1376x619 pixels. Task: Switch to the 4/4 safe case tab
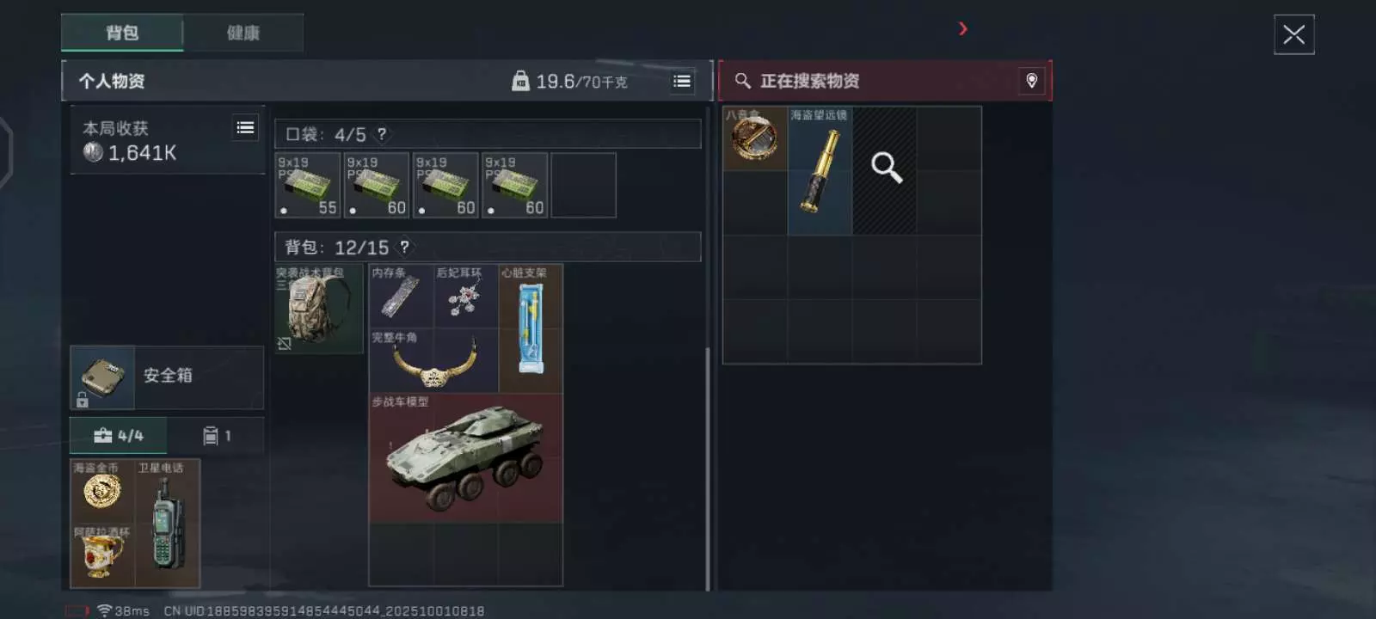coord(119,436)
